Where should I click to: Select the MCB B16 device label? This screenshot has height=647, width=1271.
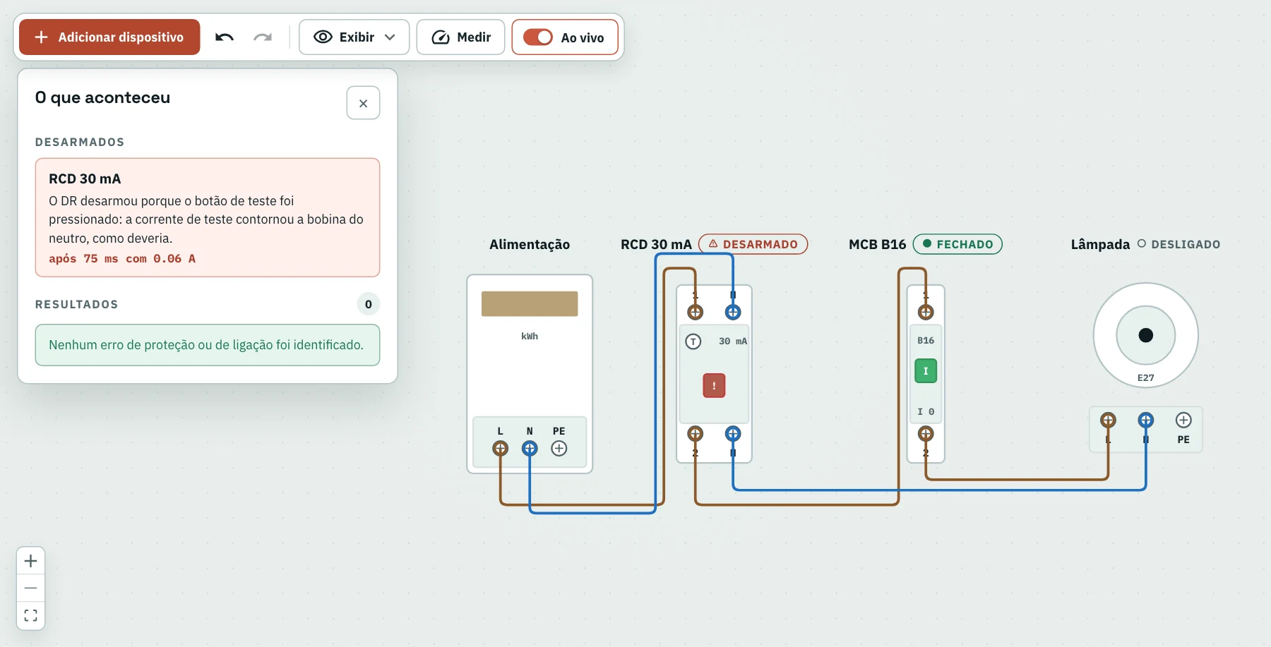click(877, 244)
